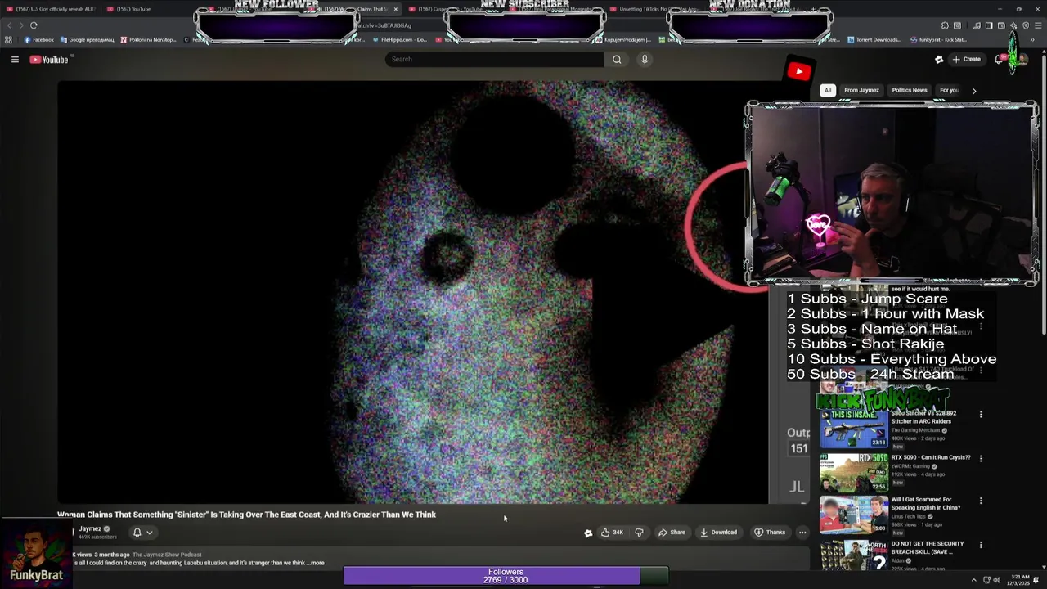The width and height of the screenshot is (1047, 589).
Task: Go back in the browser toolbar
Action: click(x=9, y=25)
